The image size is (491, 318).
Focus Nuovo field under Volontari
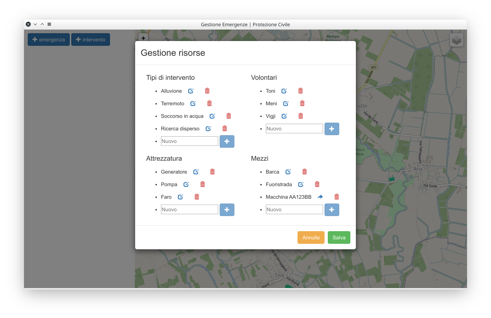point(294,129)
